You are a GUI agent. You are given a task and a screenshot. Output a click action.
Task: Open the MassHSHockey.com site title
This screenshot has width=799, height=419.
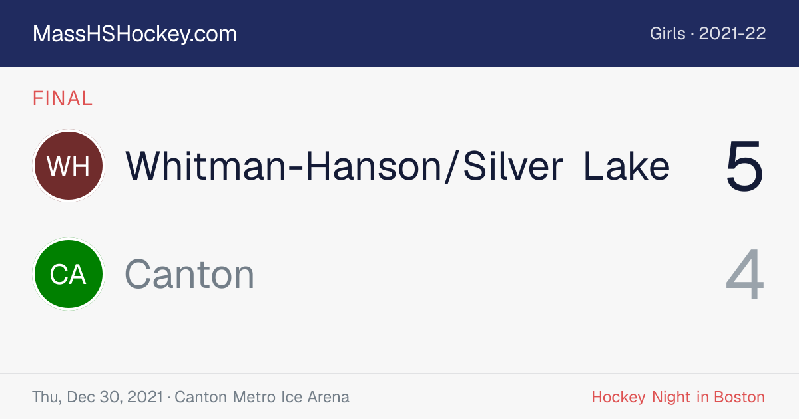click(x=134, y=34)
